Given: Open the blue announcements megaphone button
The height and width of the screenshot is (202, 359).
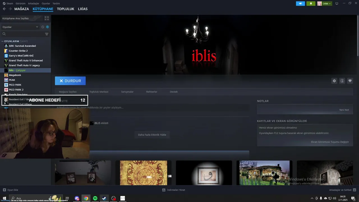Looking at the screenshot, I should coord(300,3).
